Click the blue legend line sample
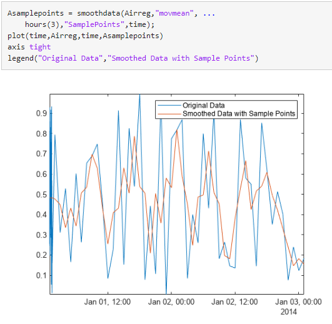The width and height of the screenshot is (332, 324). (169, 106)
